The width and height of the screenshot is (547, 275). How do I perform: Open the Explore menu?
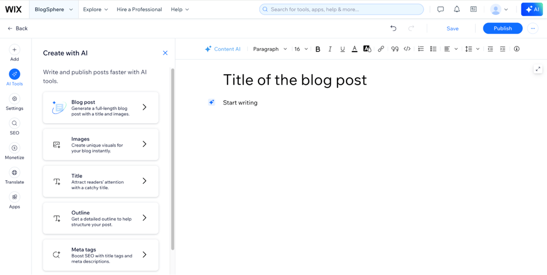(x=96, y=10)
